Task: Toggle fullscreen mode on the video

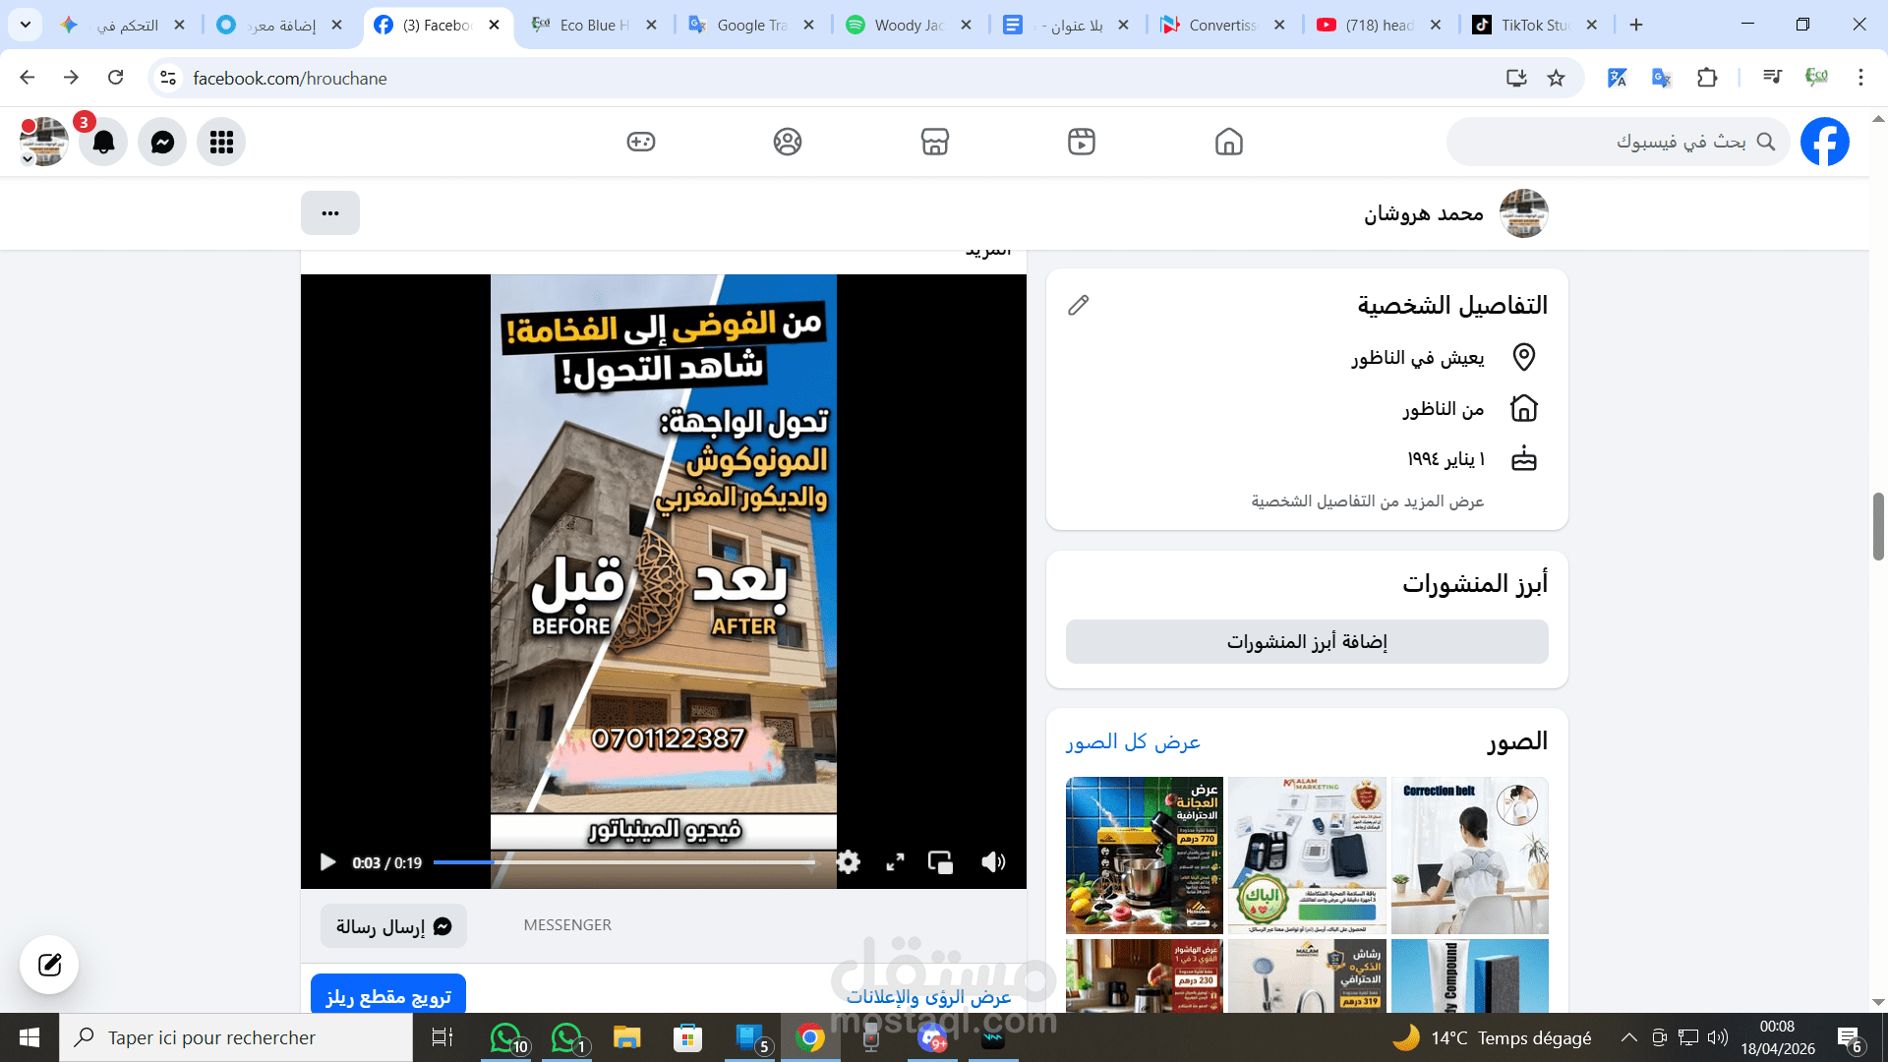Action: (895, 862)
